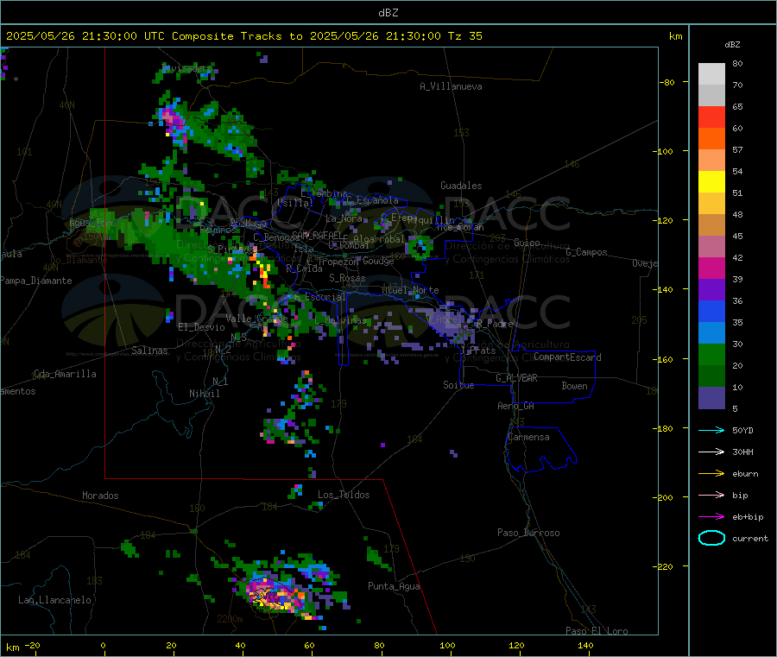Viewport: 777px width, 657px height.
Task: Click the 'Paso_Barroso' map label
Action: coord(528,533)
